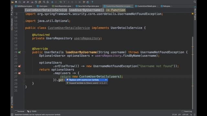Click the Find magnifier icon

coord(44,2)
